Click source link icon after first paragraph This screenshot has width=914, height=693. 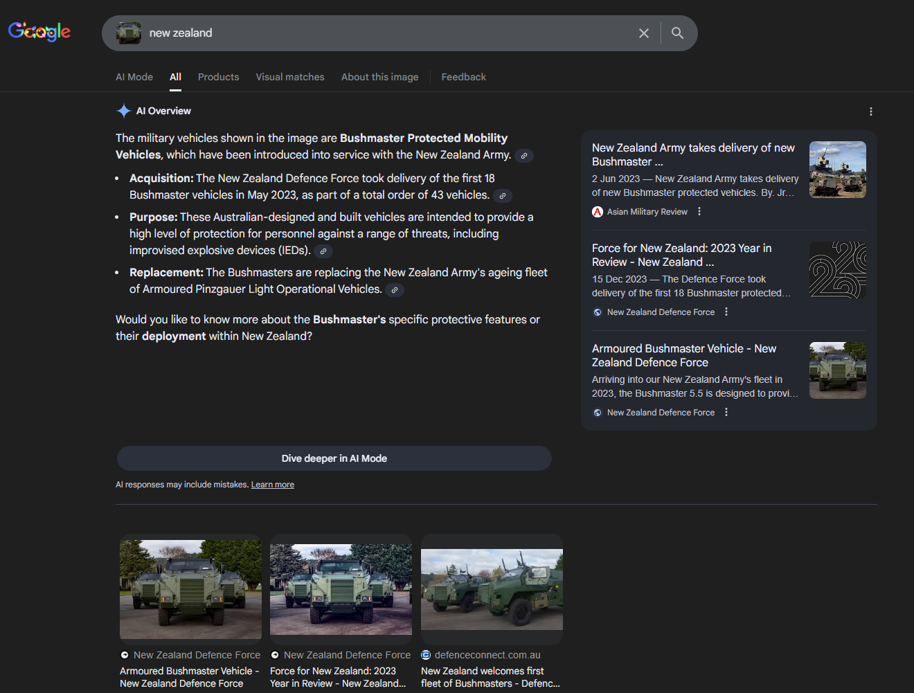(524, 156)
